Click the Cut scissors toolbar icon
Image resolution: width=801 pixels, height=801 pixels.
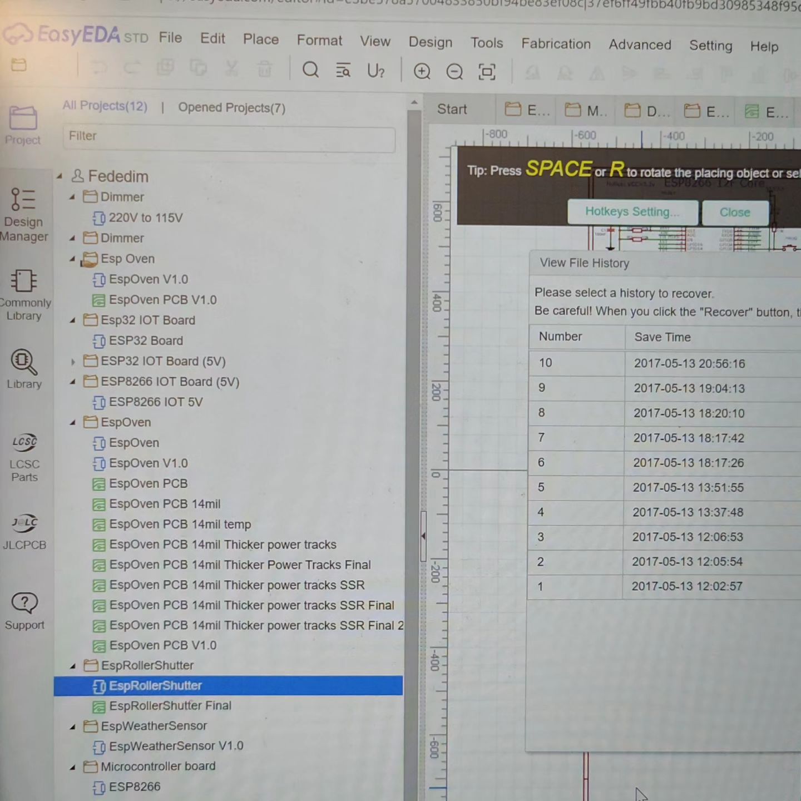pos(231,68)
